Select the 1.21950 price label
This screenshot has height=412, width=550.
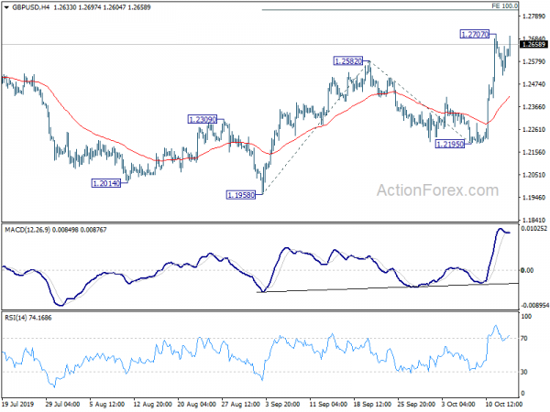pyautogui.click(x=450, y=144)
